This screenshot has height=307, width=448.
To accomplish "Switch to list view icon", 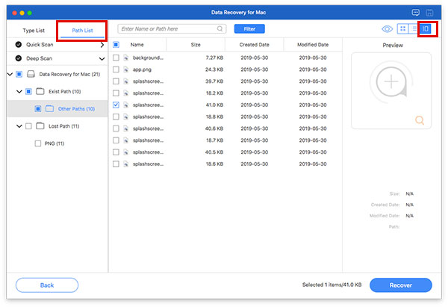I will [414, 28].
